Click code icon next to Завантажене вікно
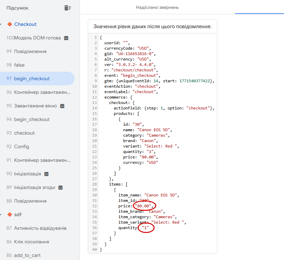 coord(62,106)
